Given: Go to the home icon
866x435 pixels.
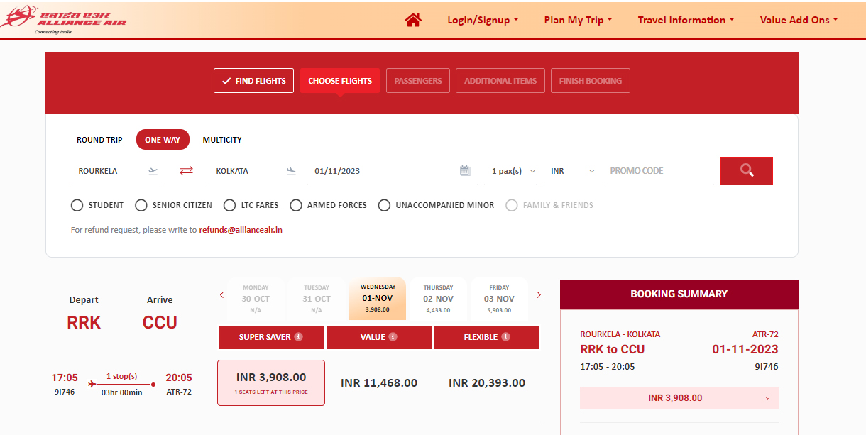Looking at the screenshot, I should pos(413,20).
